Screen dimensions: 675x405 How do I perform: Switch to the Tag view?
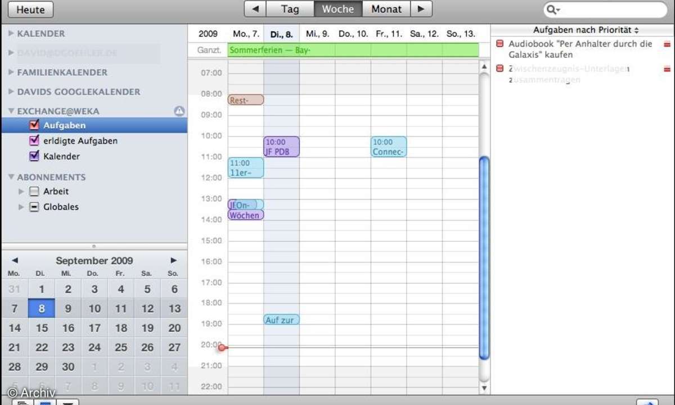click(289, 9)
